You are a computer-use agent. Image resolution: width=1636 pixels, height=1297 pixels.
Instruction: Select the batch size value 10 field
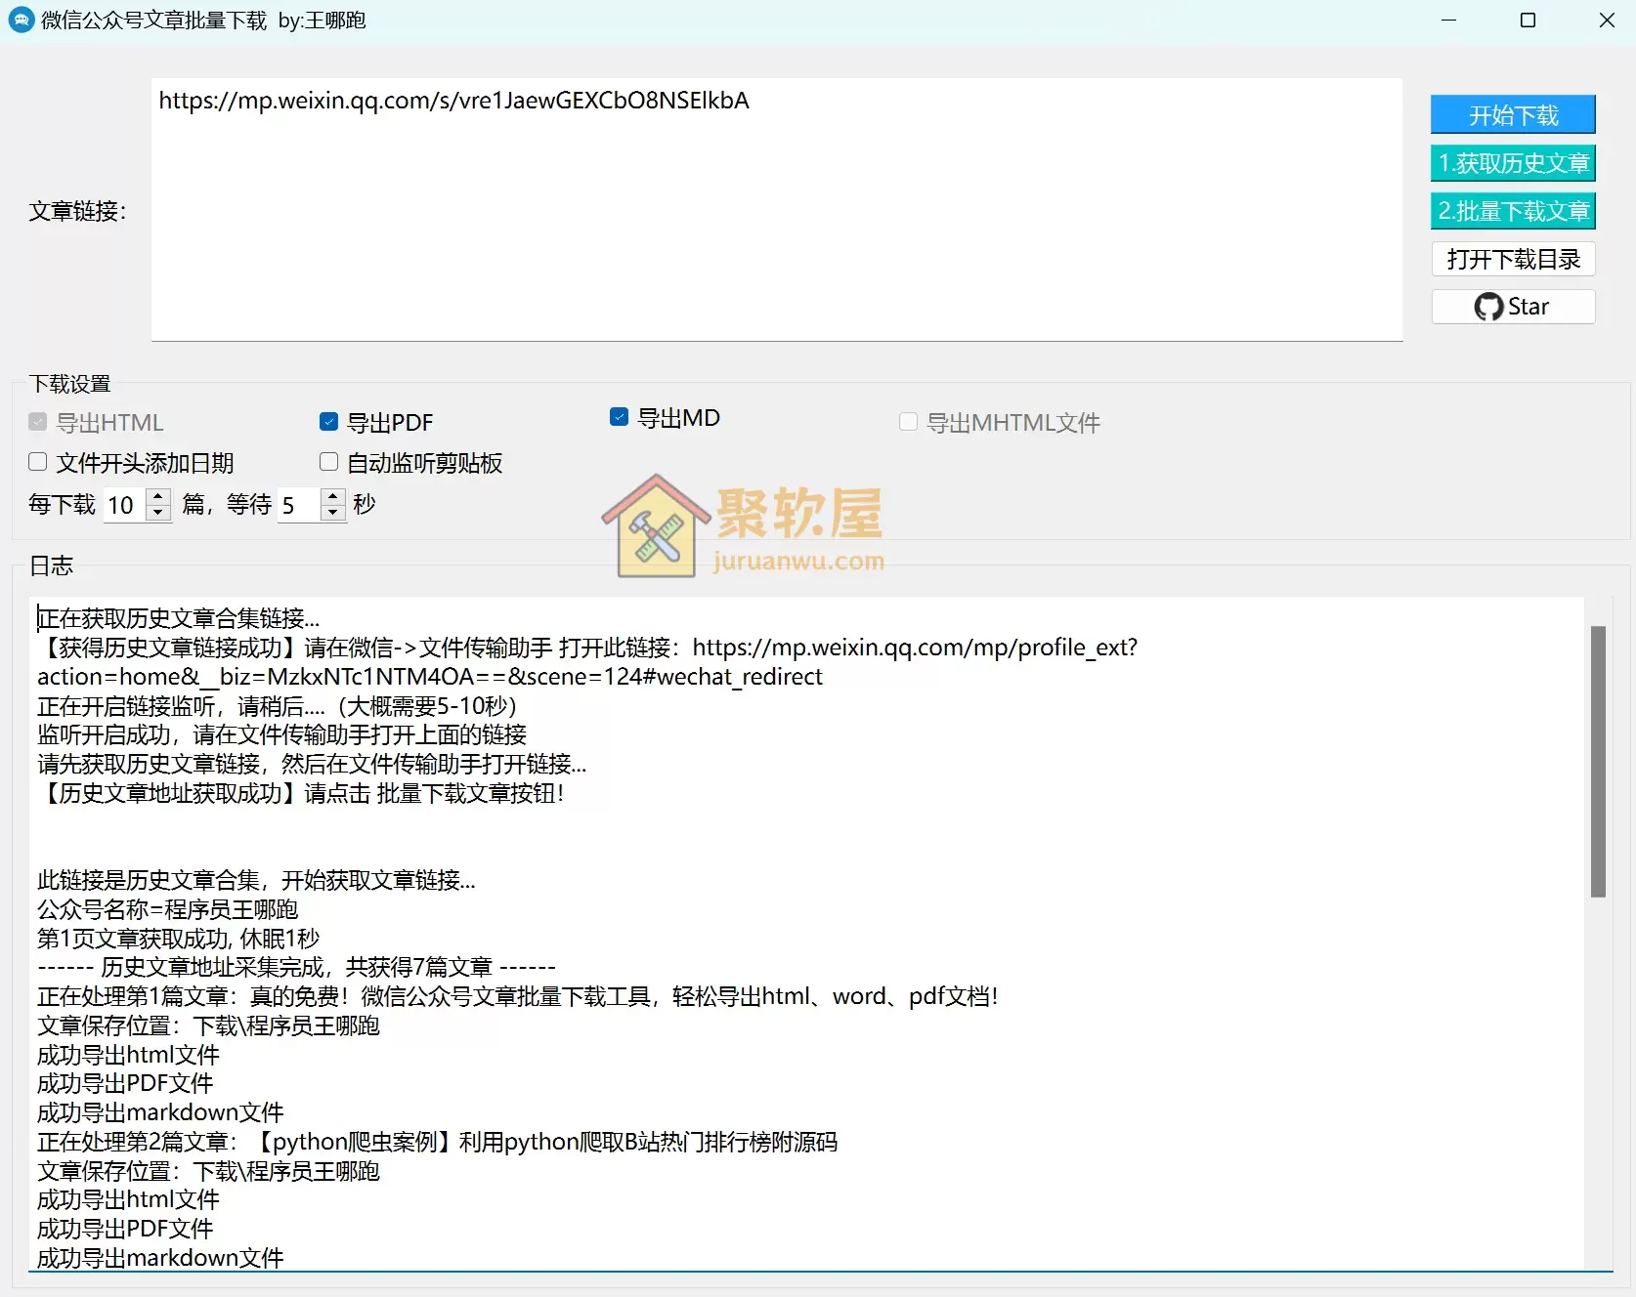tap(123, 505)
